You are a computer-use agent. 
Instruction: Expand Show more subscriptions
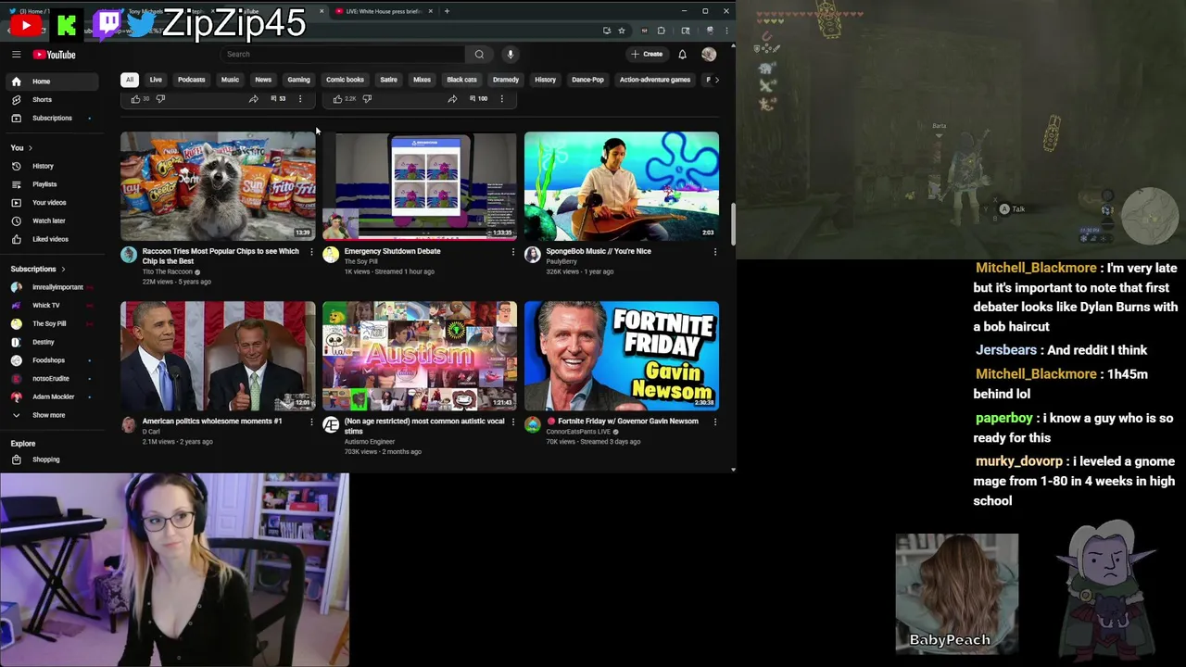point(51,415)
